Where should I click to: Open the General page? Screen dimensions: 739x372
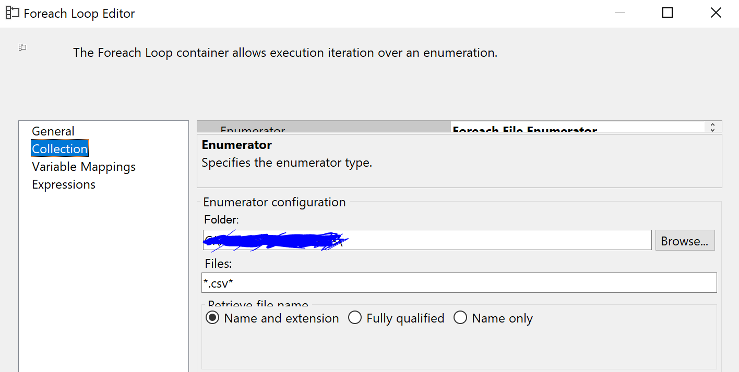(x=53, y=131)
